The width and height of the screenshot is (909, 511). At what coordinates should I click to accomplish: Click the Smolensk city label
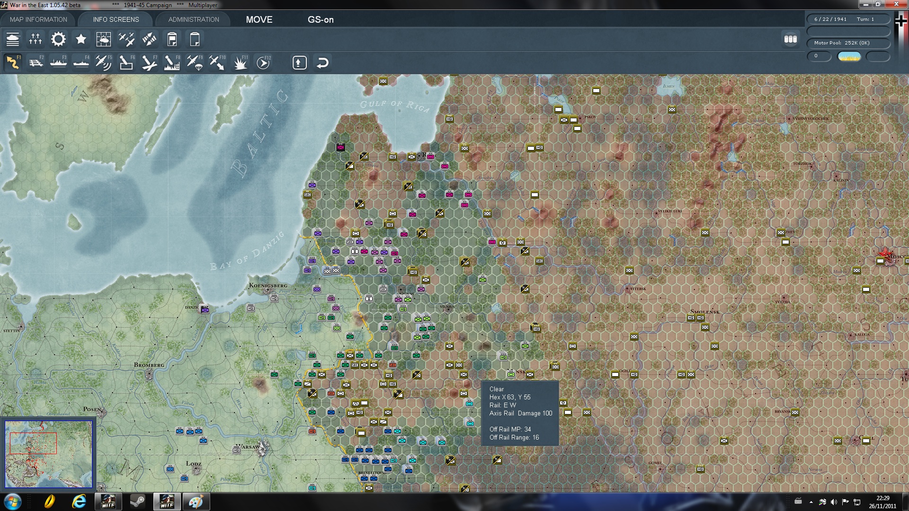pos(705,312)
